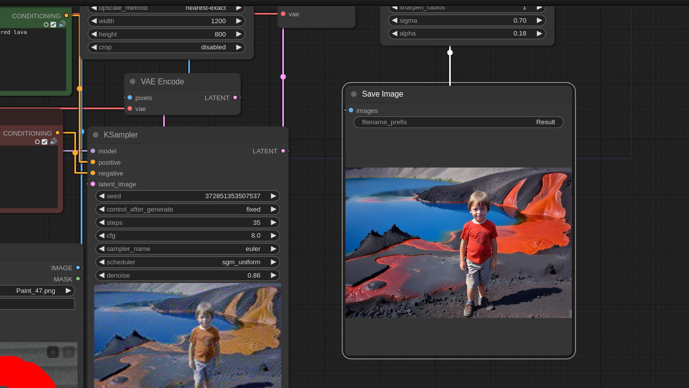Collapse the KSampler node via its title dot
Screen dimensions: 689x388
95,135
